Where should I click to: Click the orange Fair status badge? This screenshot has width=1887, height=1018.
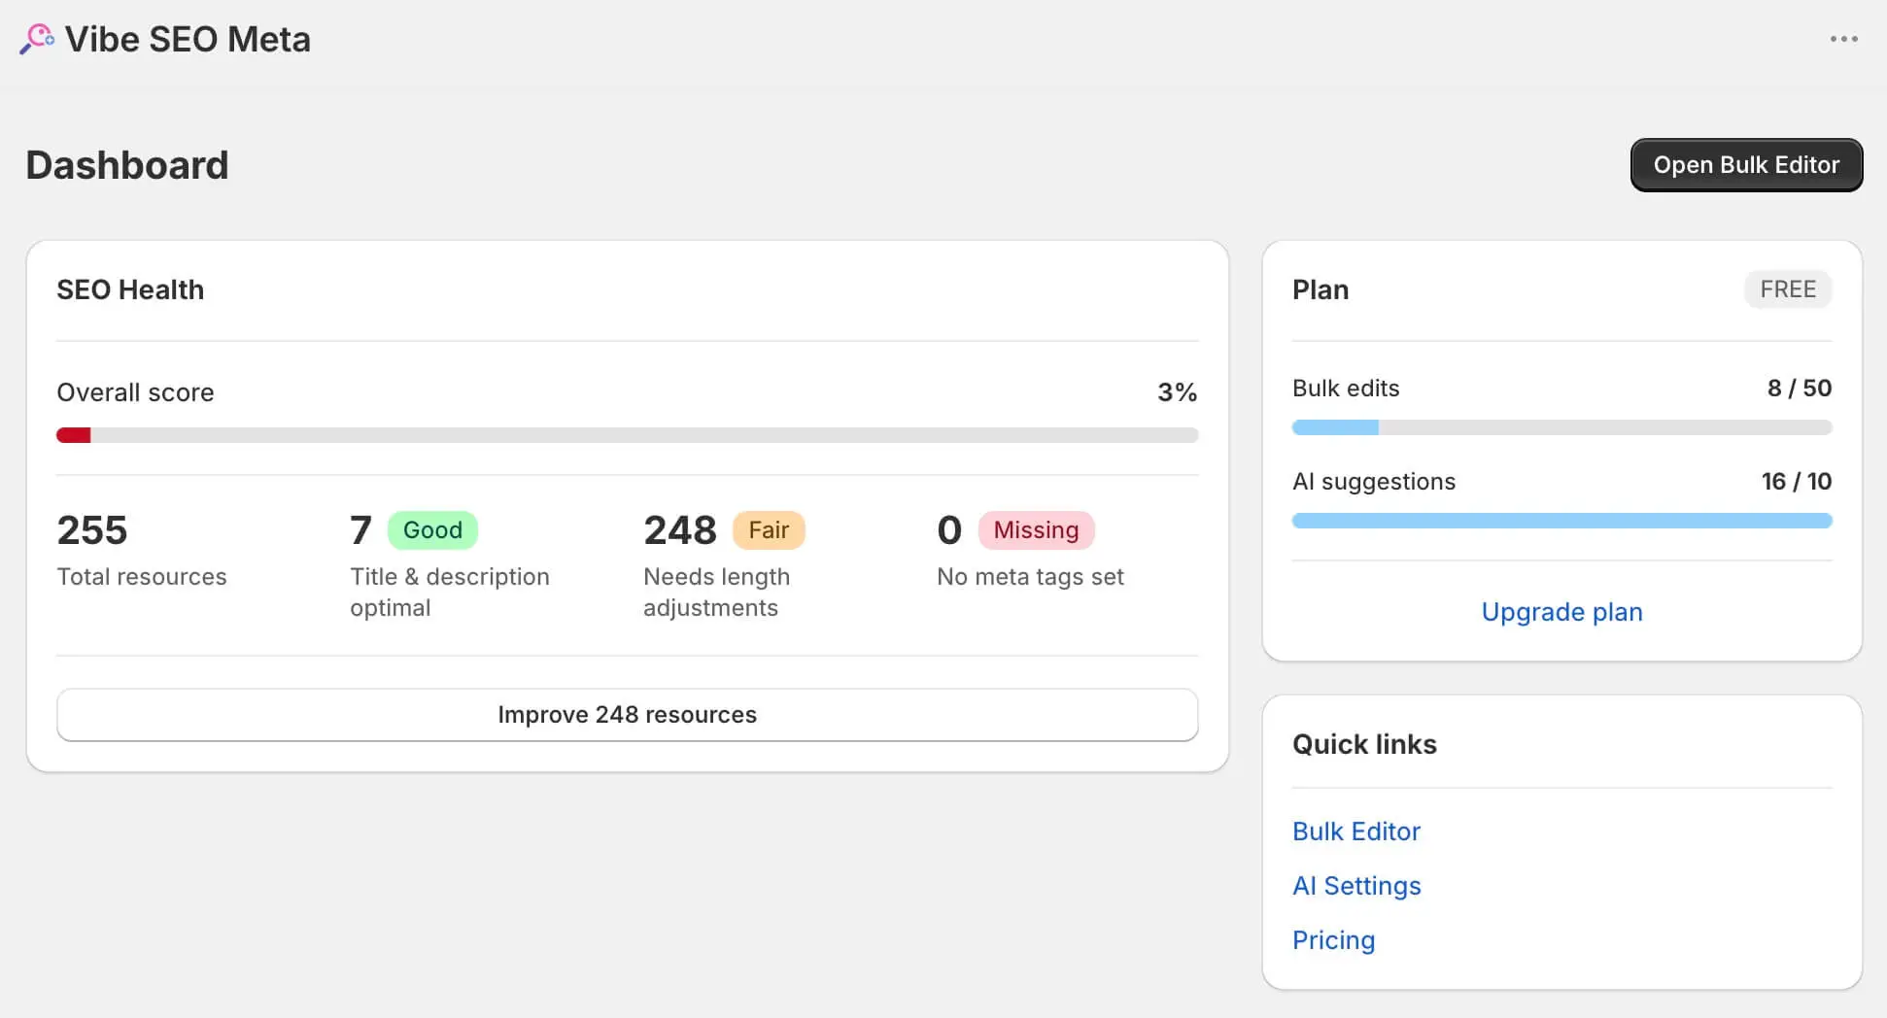point(768,530)
